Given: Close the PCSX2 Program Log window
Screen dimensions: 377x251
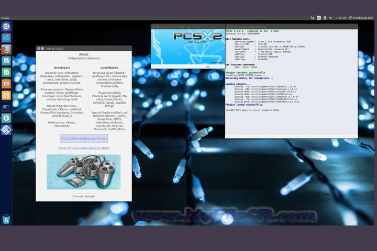Looking at the screenshot, I should (x=228, y=27).
